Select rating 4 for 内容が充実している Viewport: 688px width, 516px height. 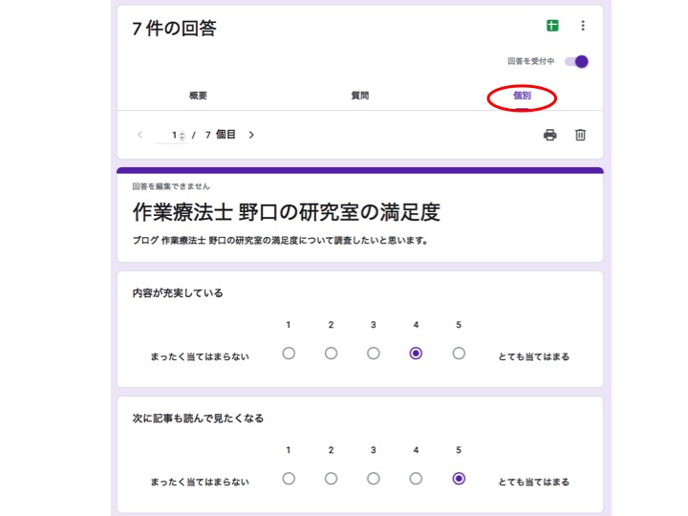click(416, 354)
